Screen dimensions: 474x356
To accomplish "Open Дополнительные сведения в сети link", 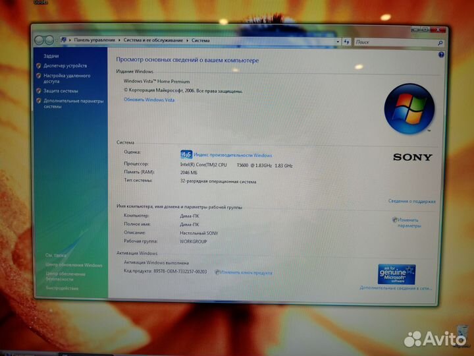I will (396, 288).
